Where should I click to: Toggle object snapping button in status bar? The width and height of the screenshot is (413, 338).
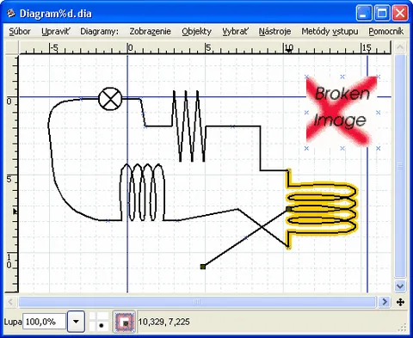pyautogui.click(x=124, y=322)
